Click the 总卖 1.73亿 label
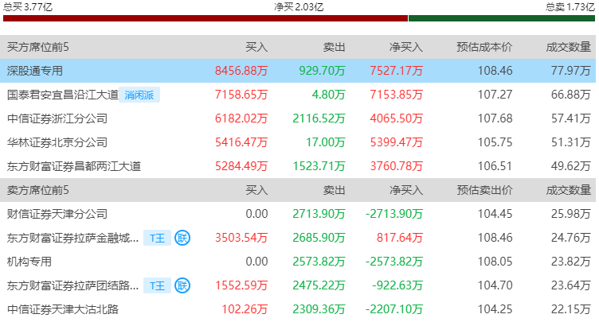This screenshot has width=599, height=322. point(570,7)
